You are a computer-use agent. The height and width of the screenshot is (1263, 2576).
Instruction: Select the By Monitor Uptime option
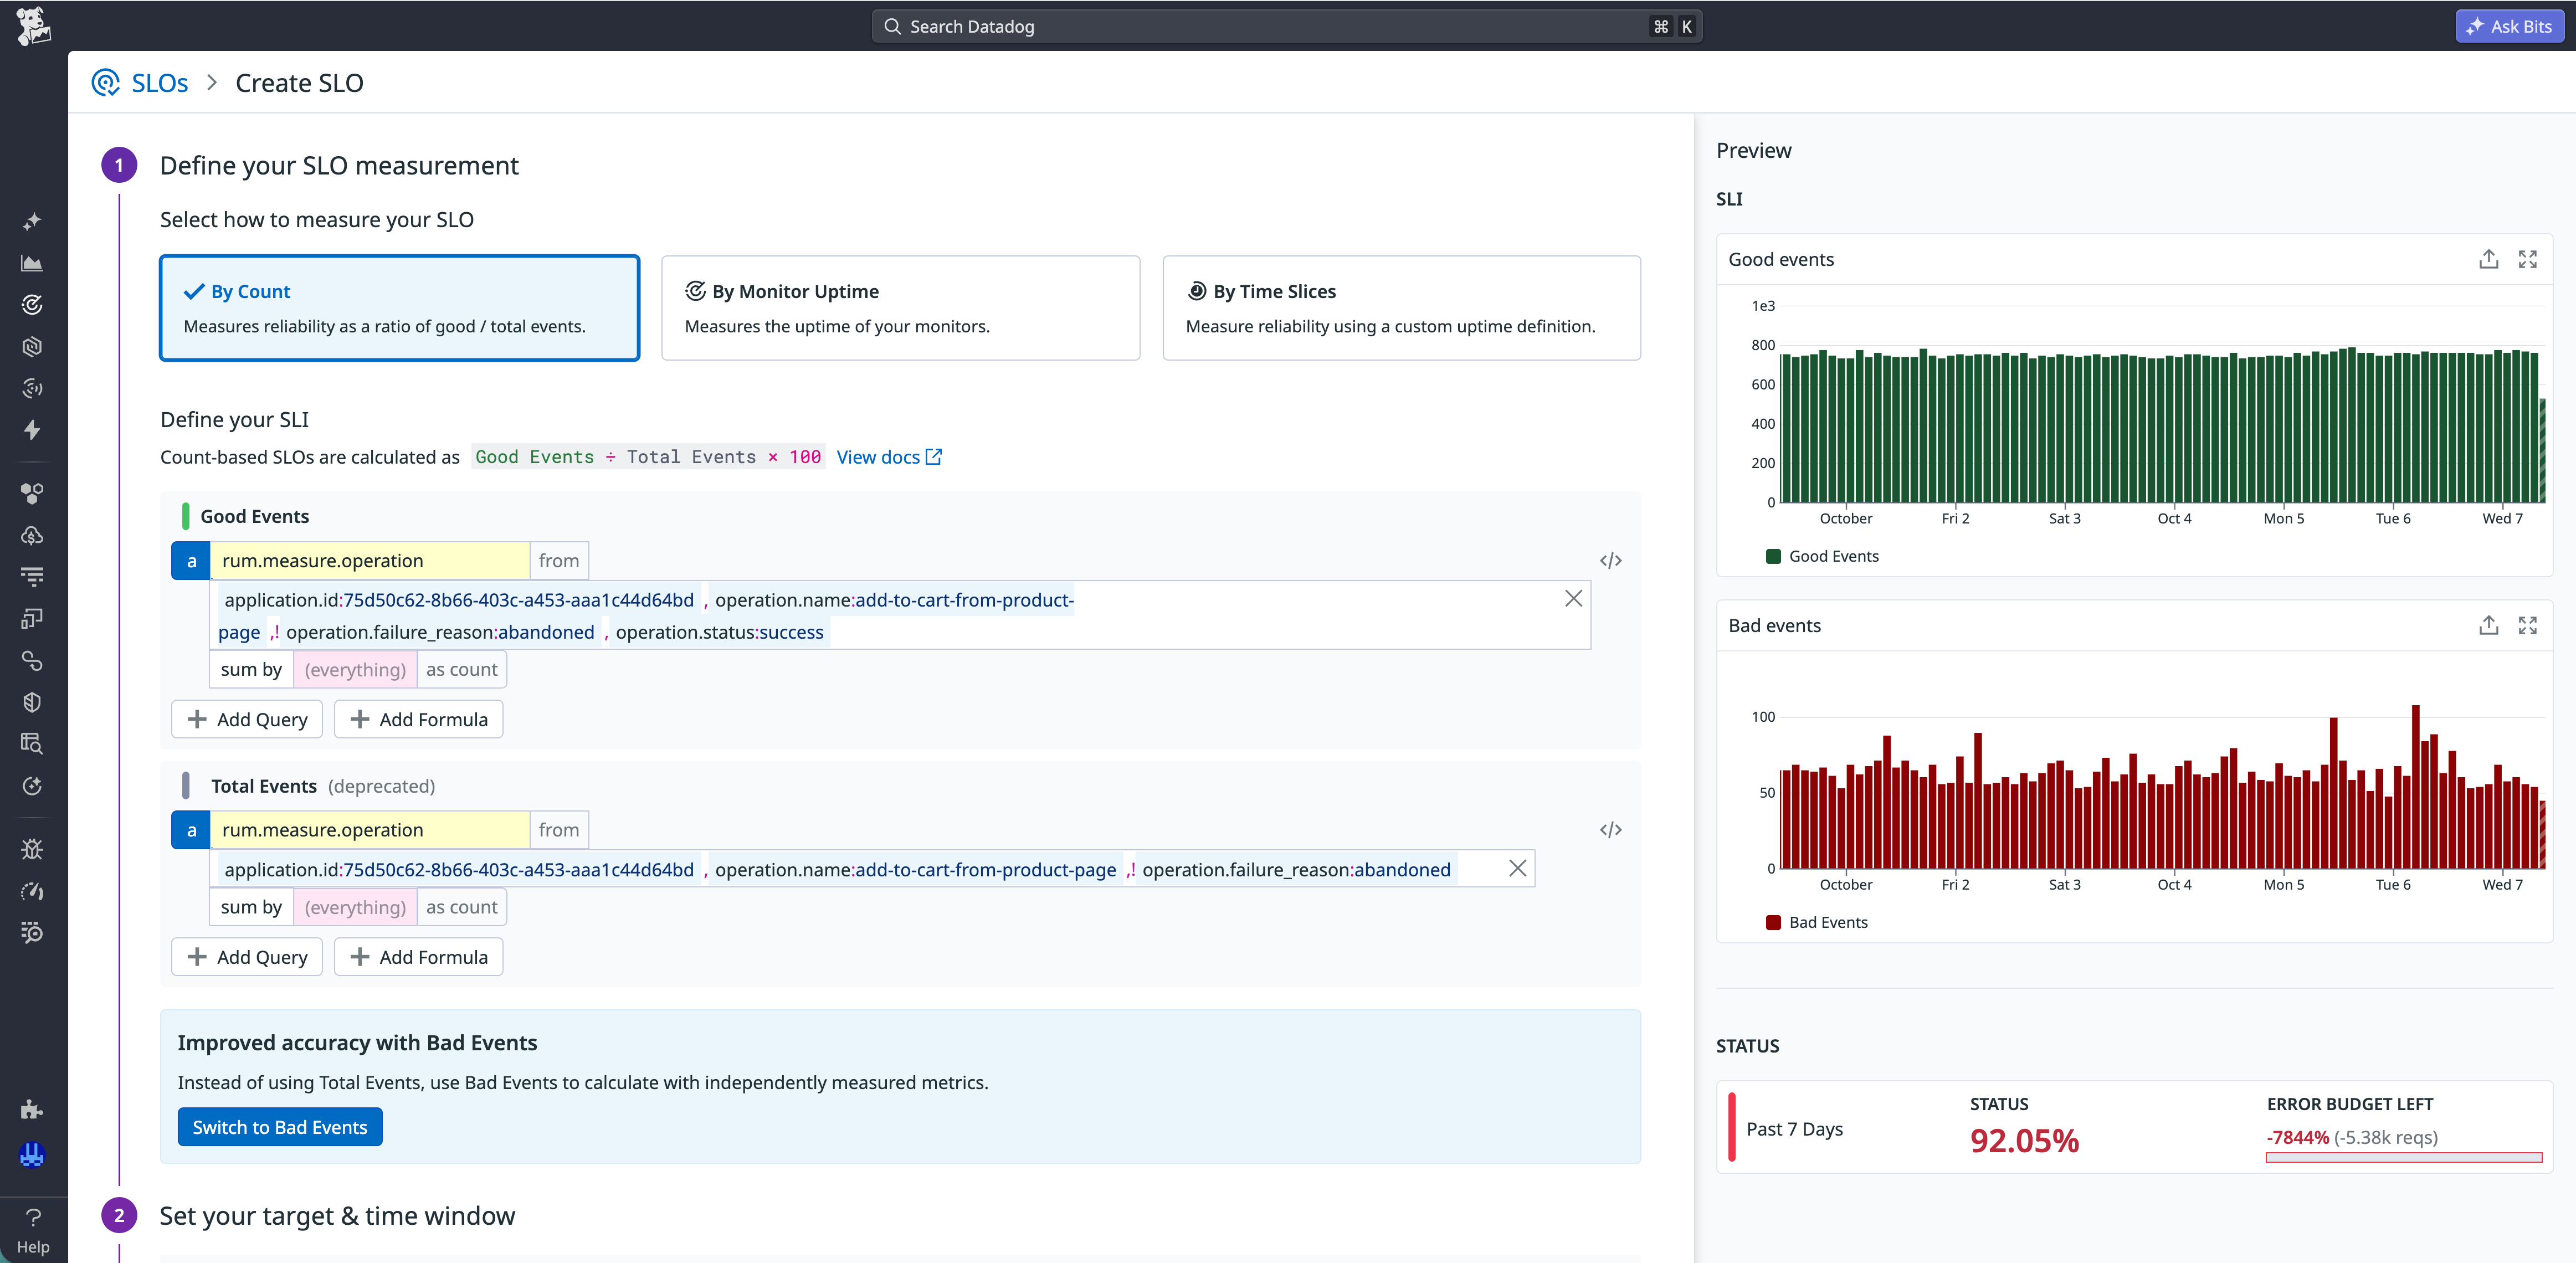pyautogui.click(x=900, y=308)
